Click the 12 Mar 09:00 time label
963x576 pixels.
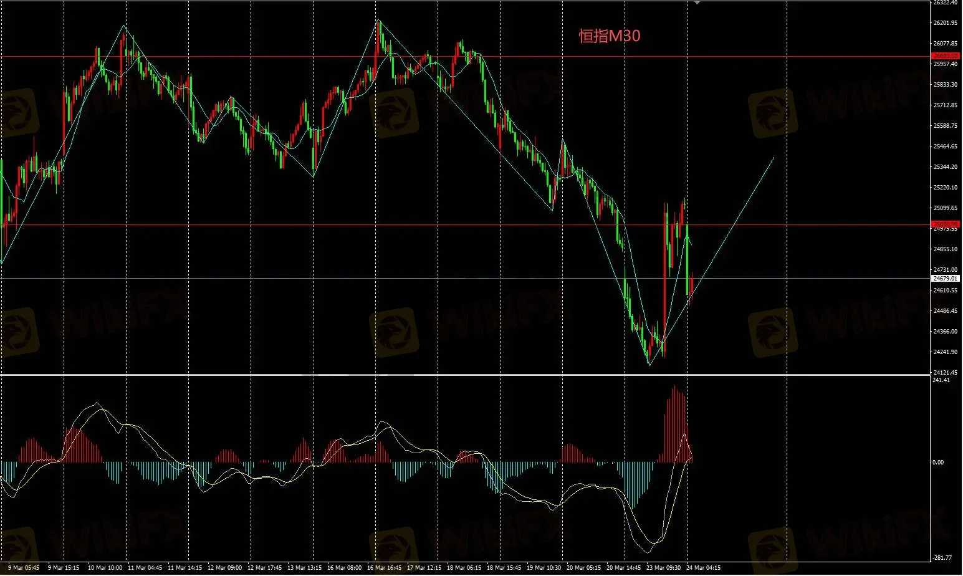click(224, 568)
